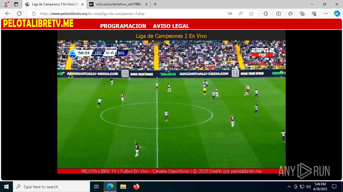
Task: Click the live football video stream
Action: 171,104
